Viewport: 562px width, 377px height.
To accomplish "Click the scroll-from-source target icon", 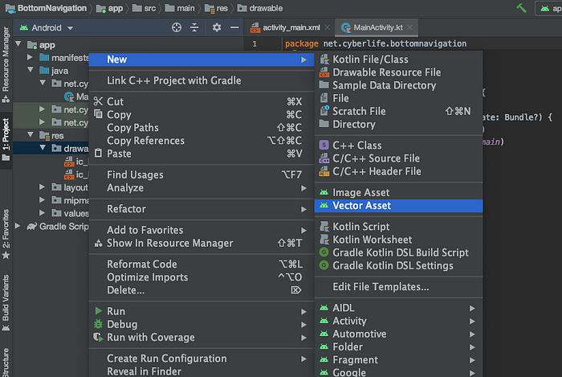I will coord(177,27).
